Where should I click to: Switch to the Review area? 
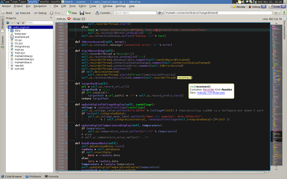[239, 7]
